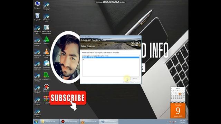This screenshot has height=124, width=221.
Task: Switch to VLC player in the taskbar
Action: 89,122
